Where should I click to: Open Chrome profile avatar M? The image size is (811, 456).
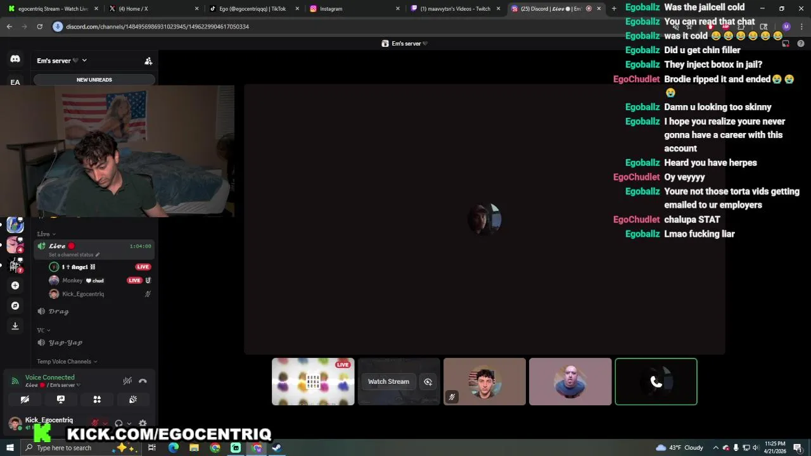[786, 27]
